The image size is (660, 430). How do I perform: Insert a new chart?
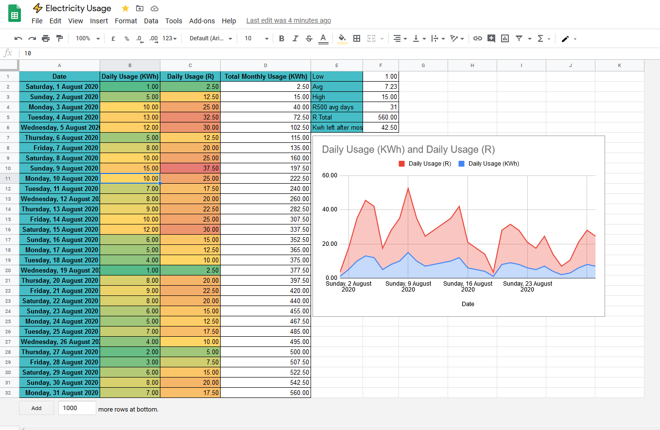pyautogui.click(x=505, y=38)
